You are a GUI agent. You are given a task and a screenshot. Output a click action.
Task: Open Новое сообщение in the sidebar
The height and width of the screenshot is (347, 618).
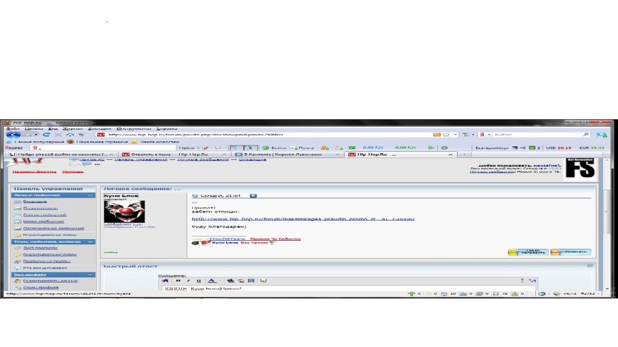(43, 222)
